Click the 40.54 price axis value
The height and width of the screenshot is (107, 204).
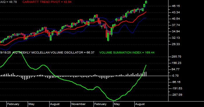[x=176, y=19]
